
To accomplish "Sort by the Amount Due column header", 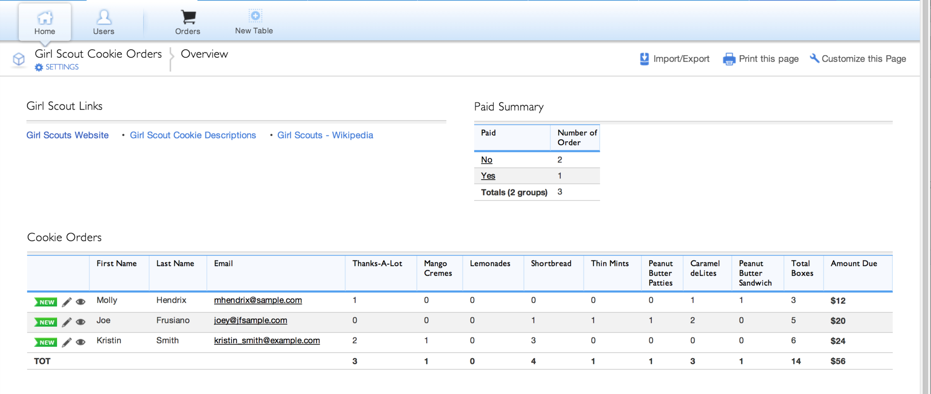I will [853, 264].
